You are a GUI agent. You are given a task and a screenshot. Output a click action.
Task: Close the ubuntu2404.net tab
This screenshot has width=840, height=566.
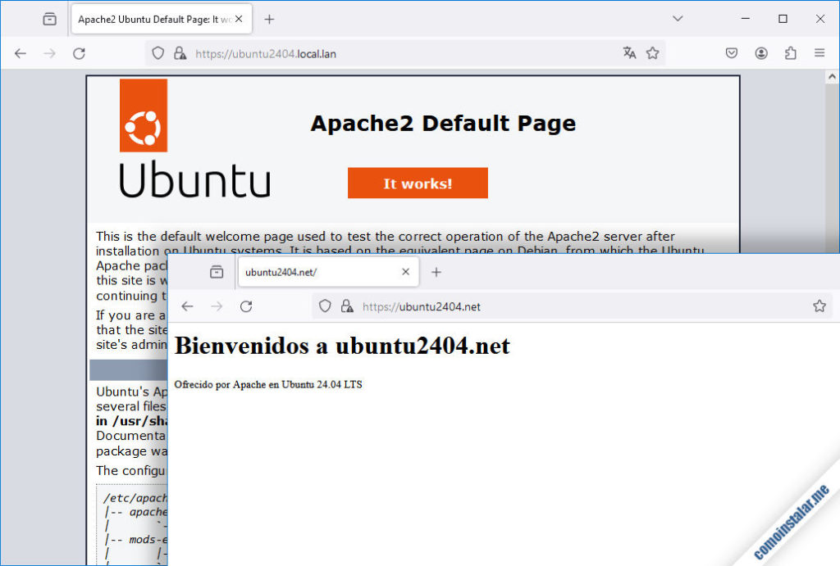(x=406, y=272)
